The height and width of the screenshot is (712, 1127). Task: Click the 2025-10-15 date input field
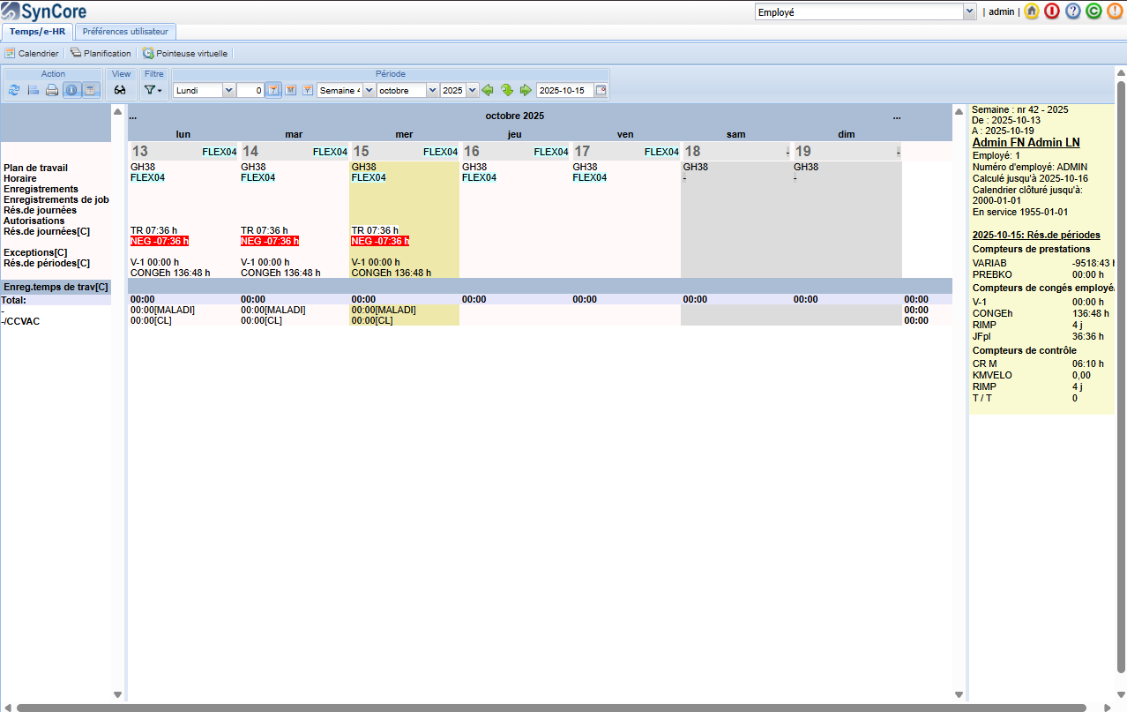(x=565, y=90)
